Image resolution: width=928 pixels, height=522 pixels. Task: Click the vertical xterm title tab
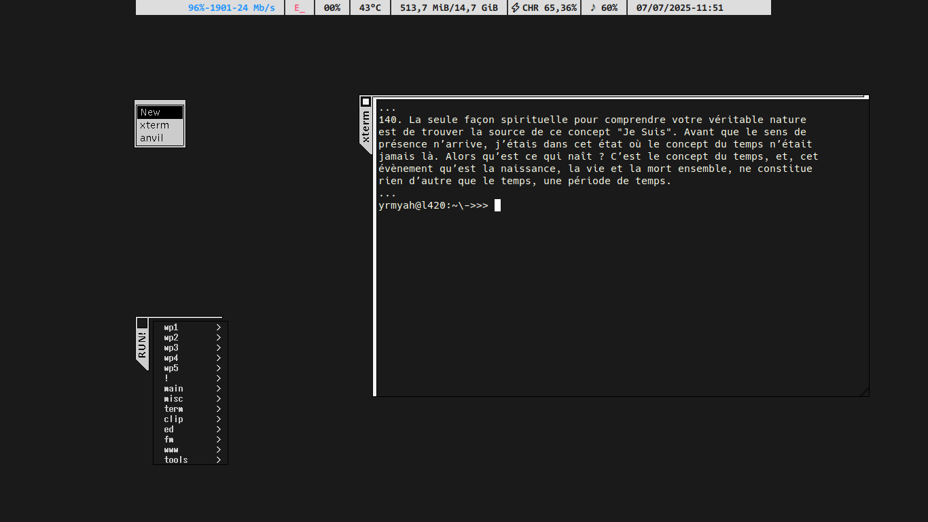(365, 126)
